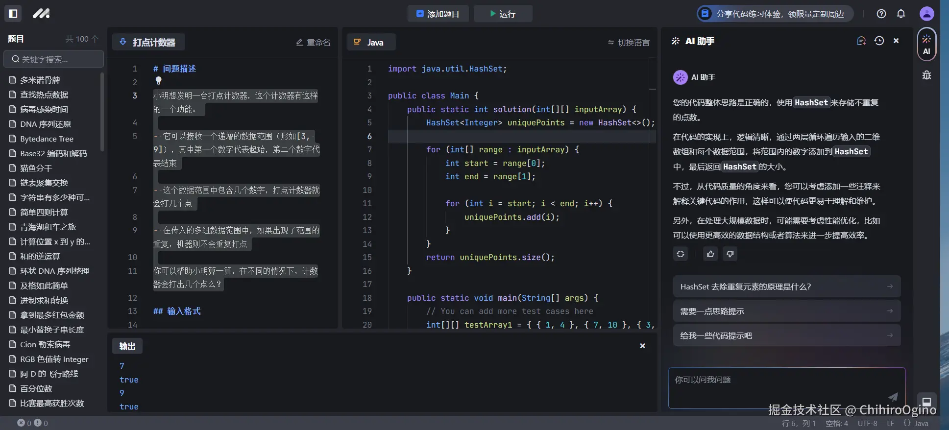The image size is (949, 430).
Task: Click the problem list scrollbar
Action: pos(102,112)
